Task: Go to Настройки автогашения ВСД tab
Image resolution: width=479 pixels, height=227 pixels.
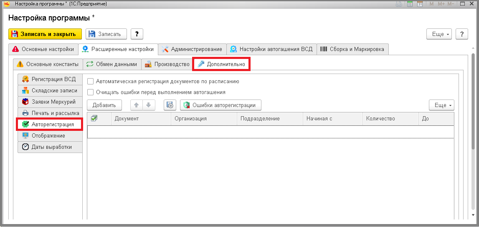Action: click(271, 49)
